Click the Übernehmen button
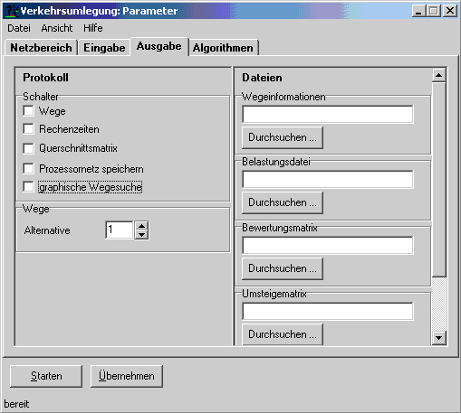Image resolution: width=461 pixels, height=413 pixels. 127,376
